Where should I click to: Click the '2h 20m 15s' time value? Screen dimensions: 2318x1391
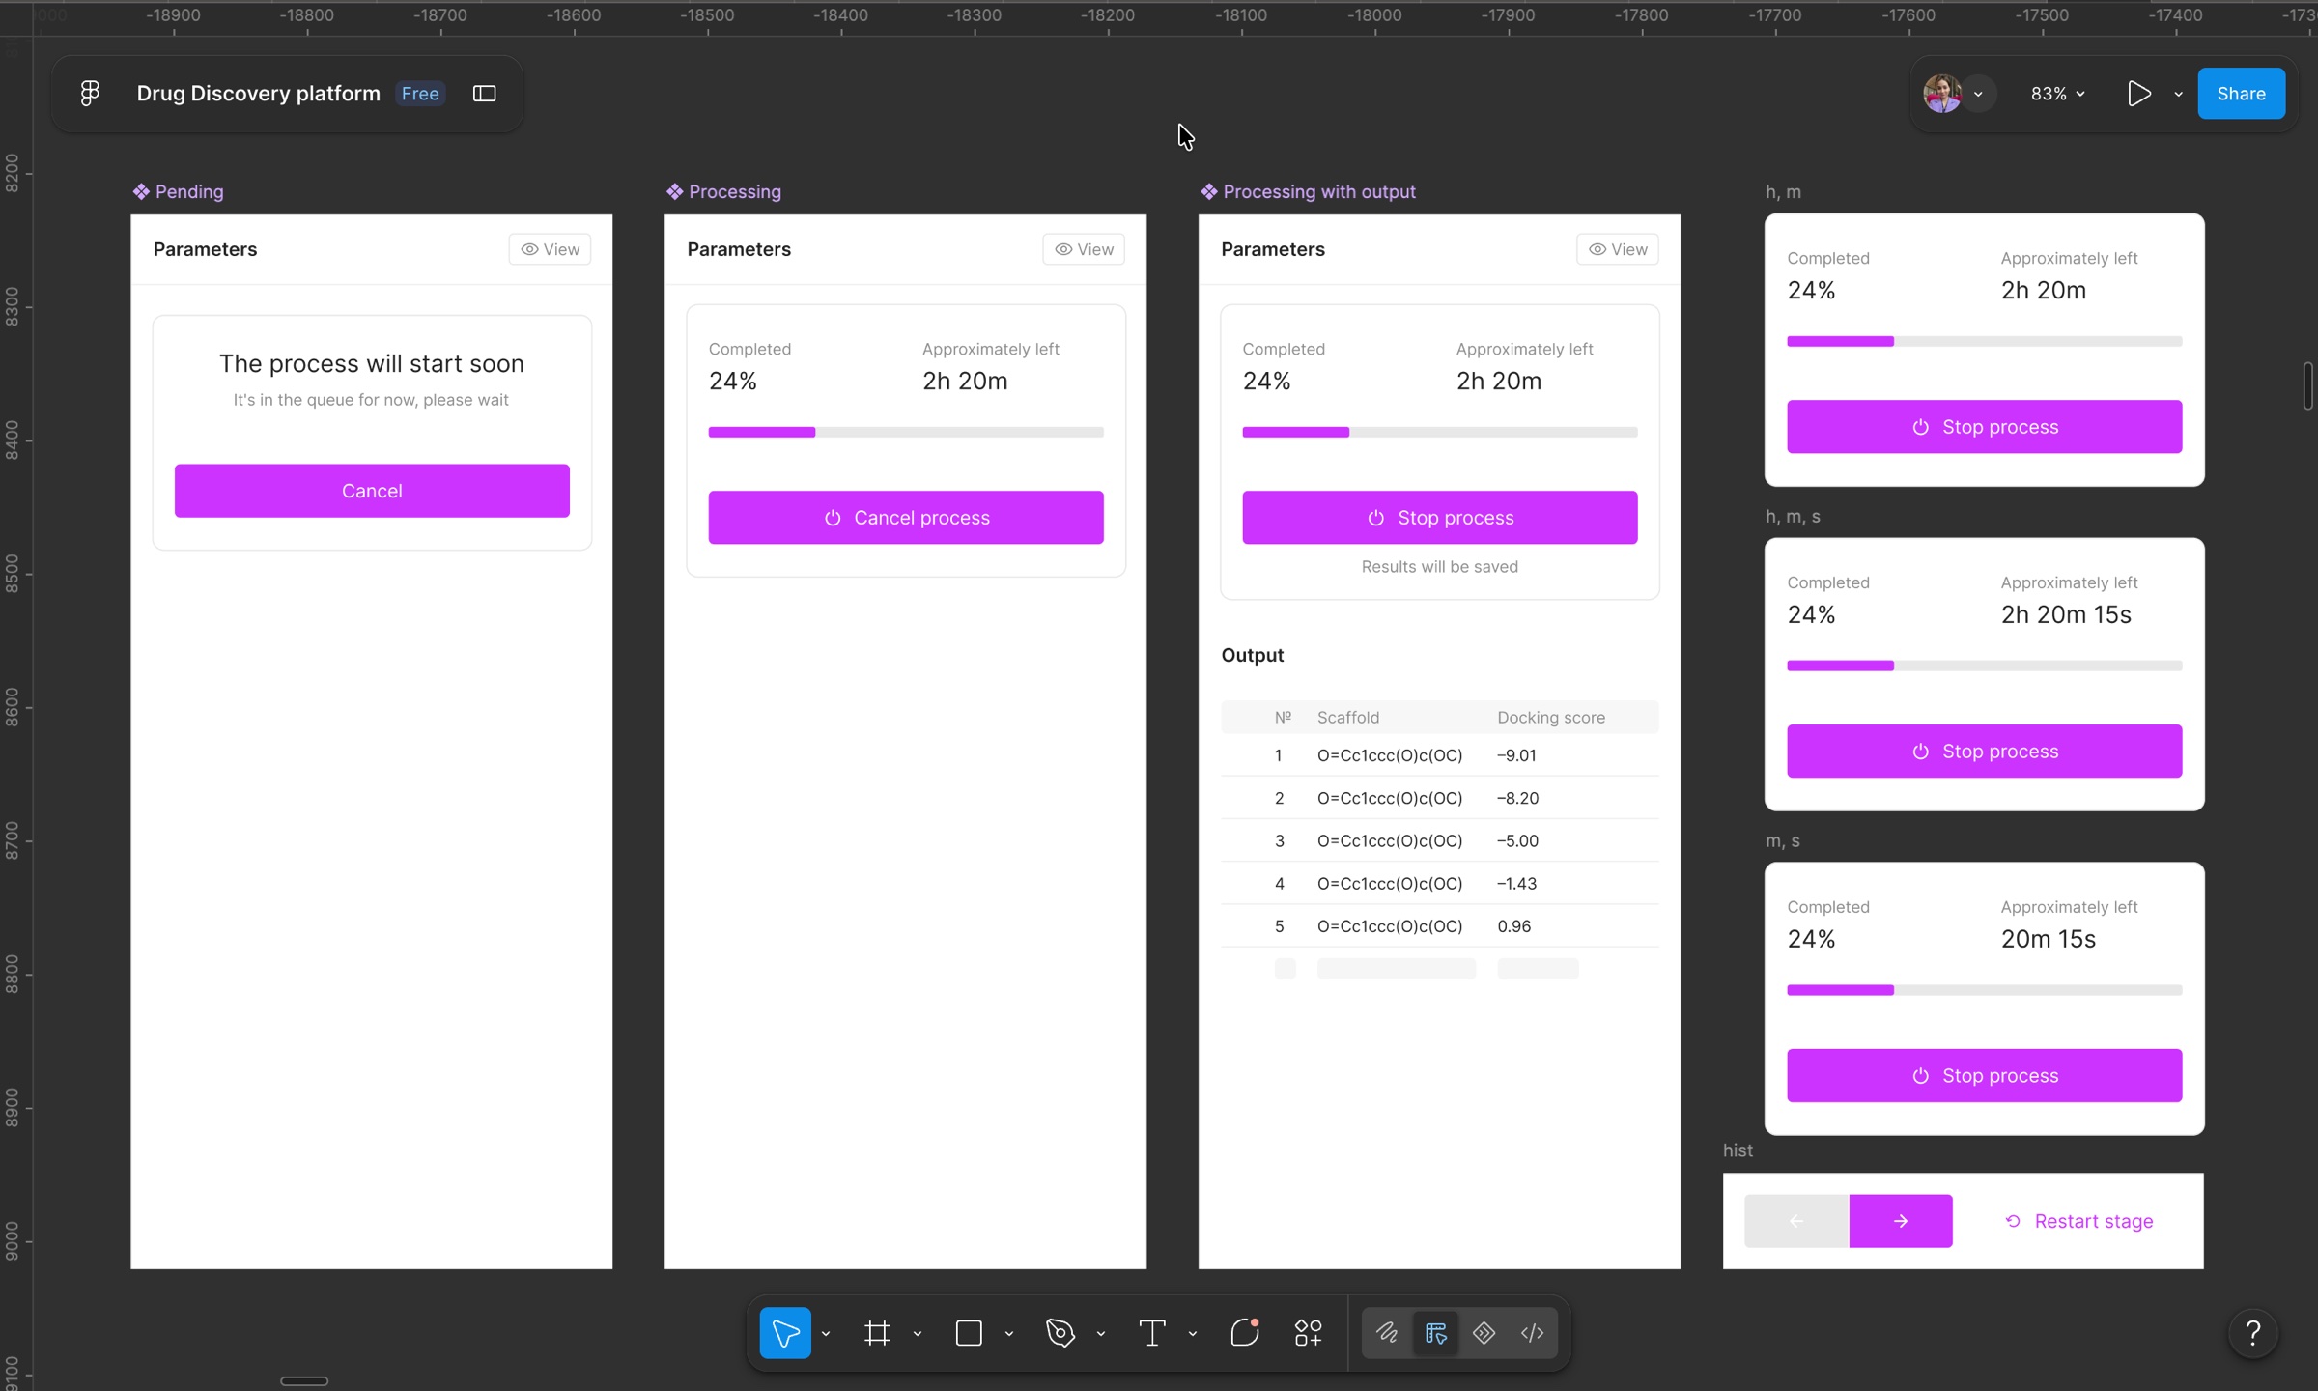point(2066,614)
